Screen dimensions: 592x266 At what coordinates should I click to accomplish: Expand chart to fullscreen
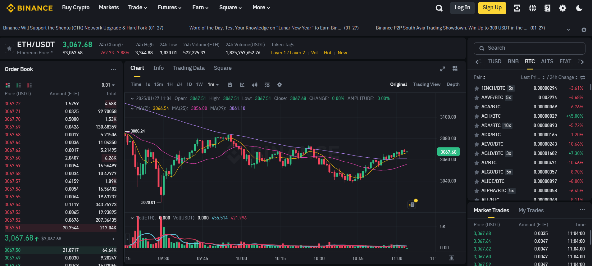[x=443, y=69]
